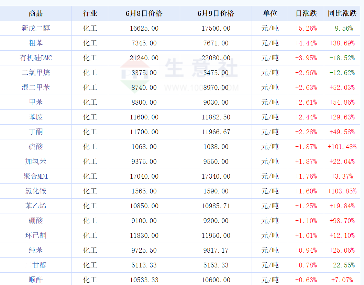364x285 pixels.
Task: Click the 日涨跌 column header
Action: click(306, 13)
